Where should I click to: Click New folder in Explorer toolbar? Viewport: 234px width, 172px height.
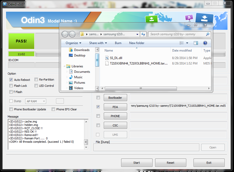click(137, 43)
